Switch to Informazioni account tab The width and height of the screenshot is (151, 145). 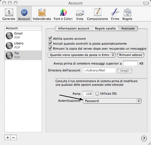point(74,28)
